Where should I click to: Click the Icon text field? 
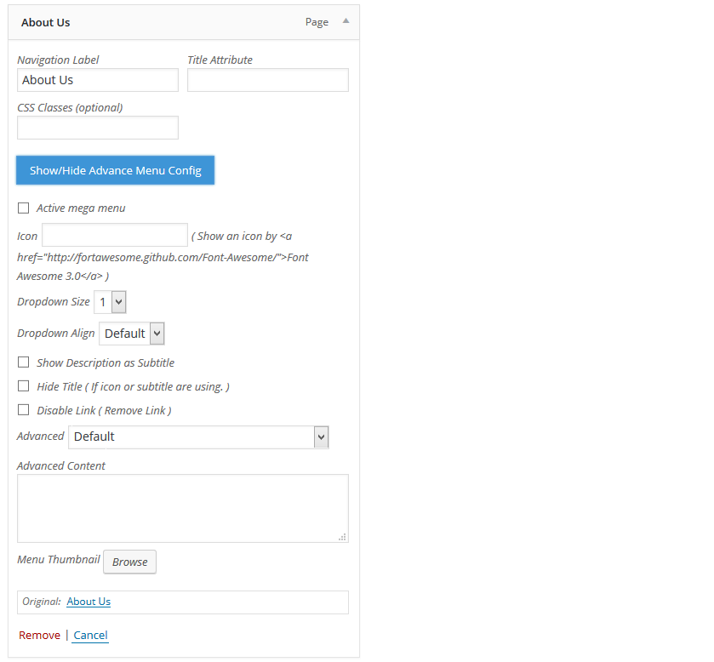tap(115, 235)
